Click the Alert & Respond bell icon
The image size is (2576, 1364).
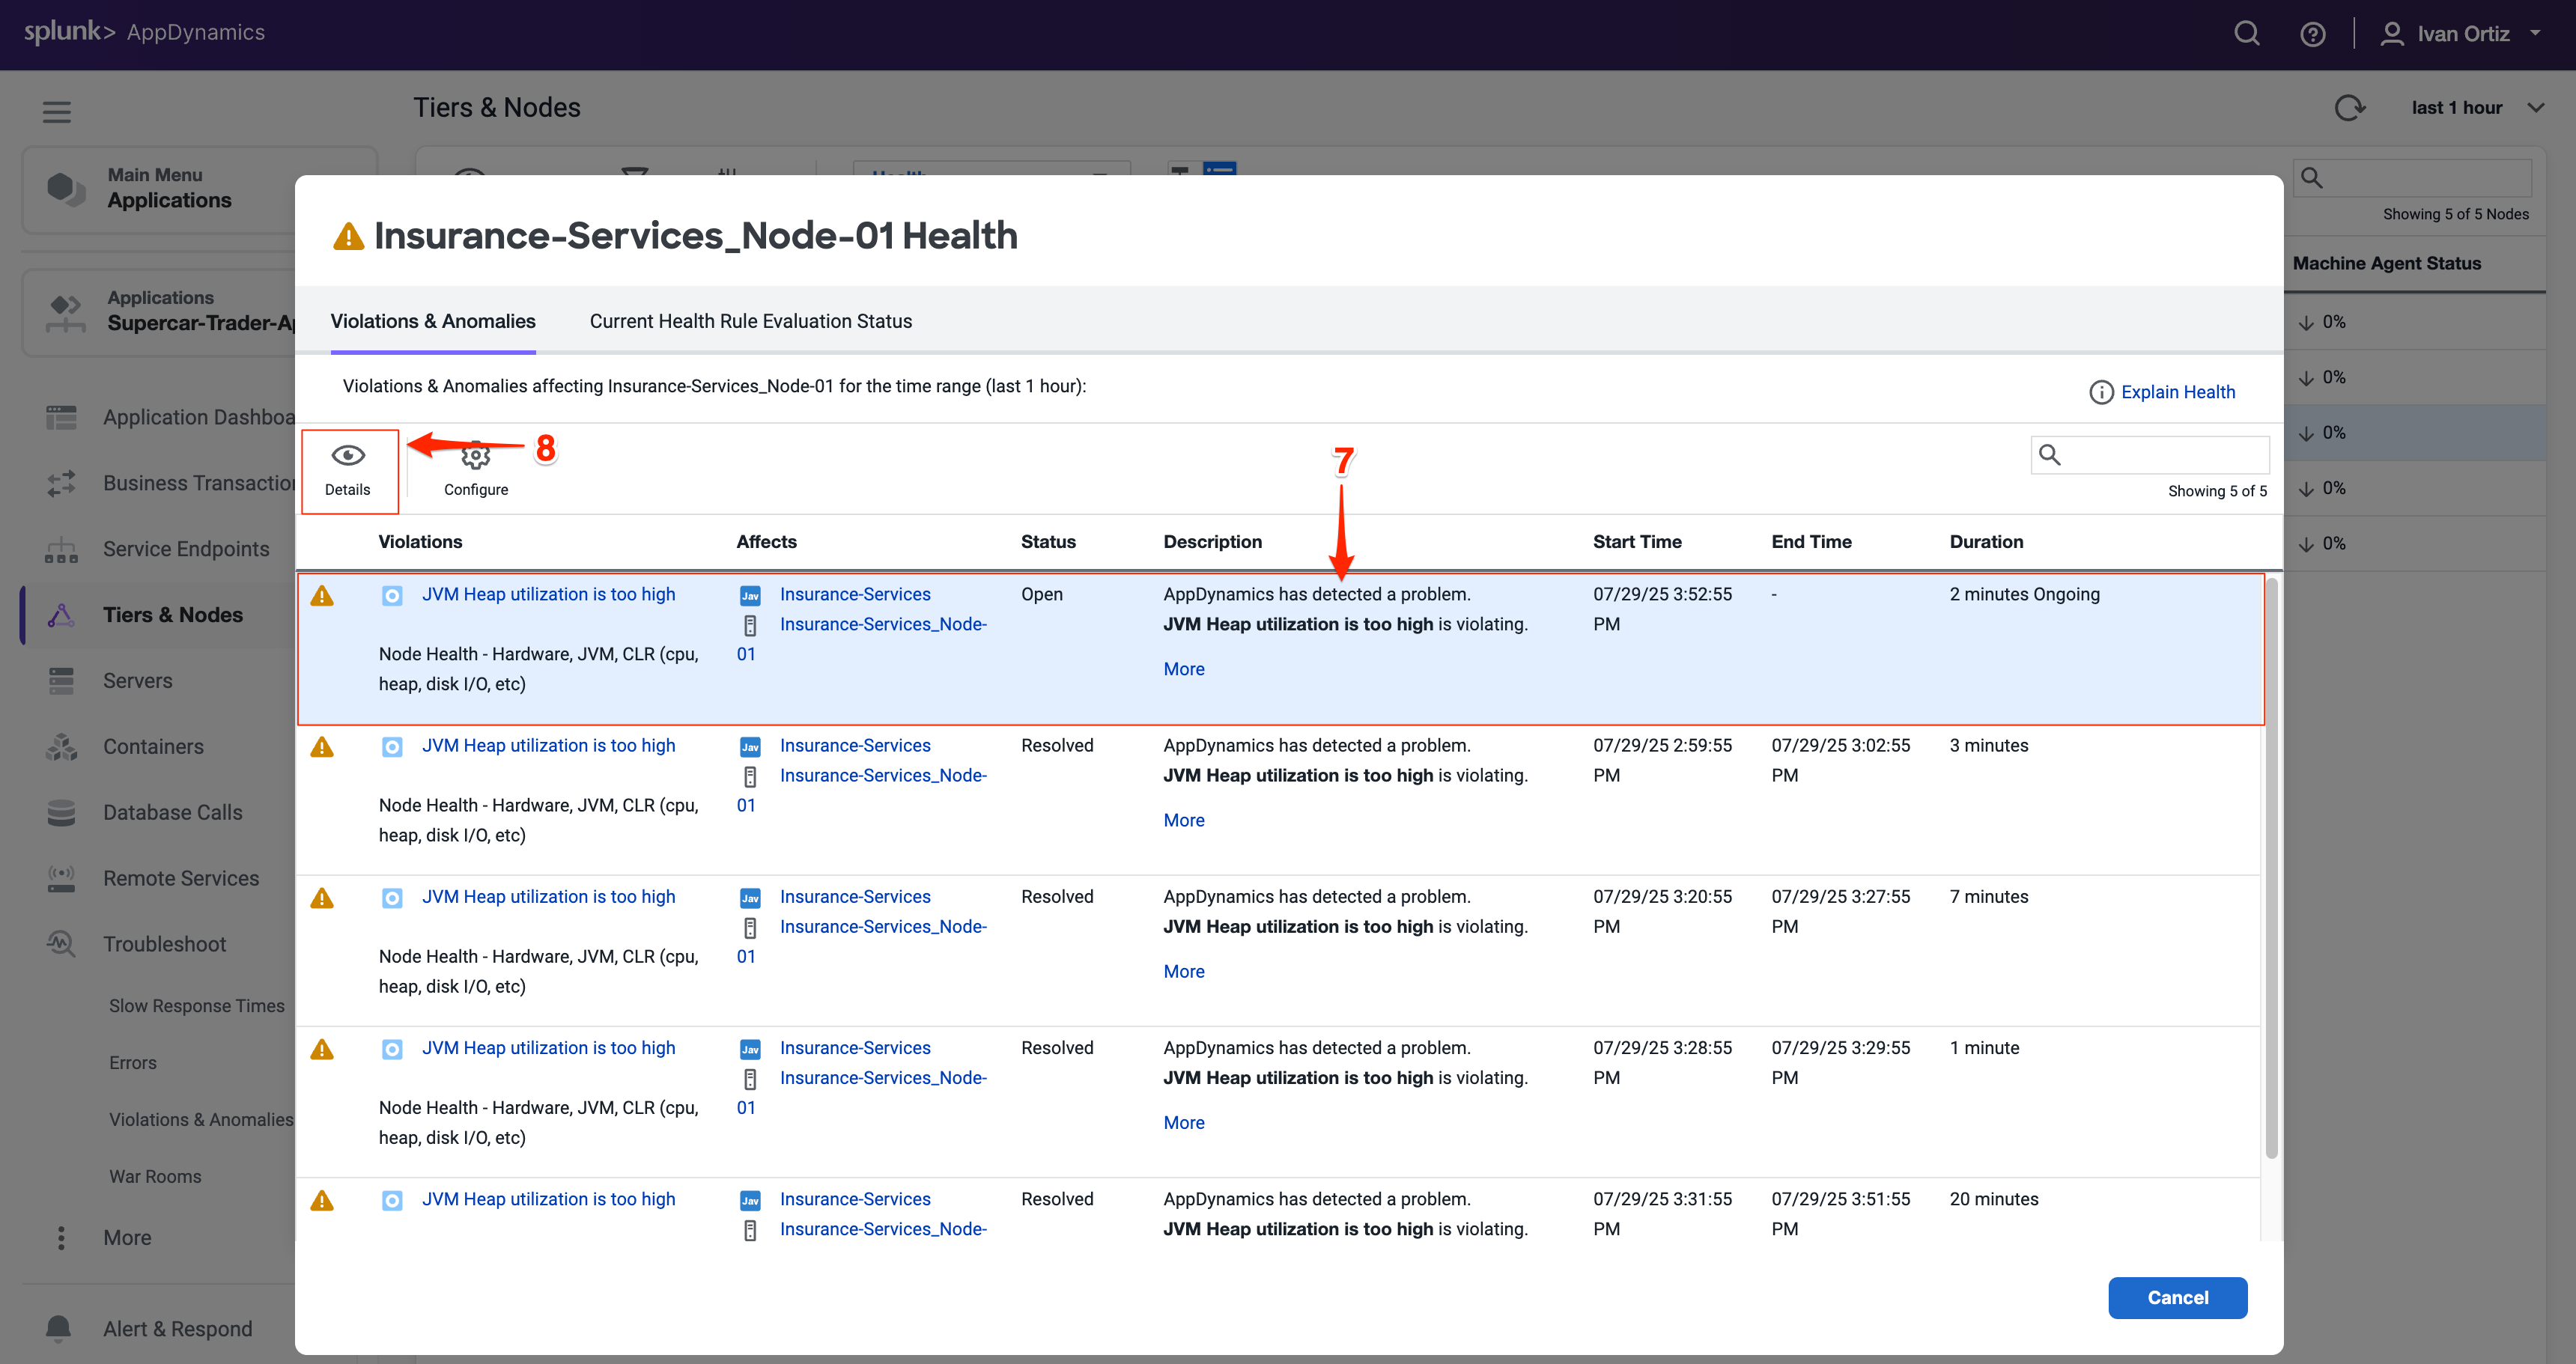59,1327
